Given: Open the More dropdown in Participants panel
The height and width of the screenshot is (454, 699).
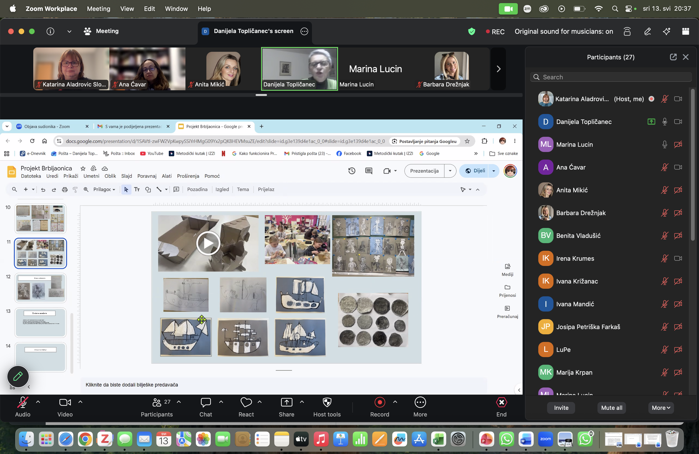Looking at the screenshot, I should (x=661, y=408).
